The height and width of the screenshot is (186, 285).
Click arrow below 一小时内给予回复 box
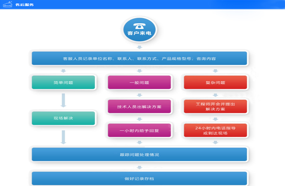click(139, 142)
